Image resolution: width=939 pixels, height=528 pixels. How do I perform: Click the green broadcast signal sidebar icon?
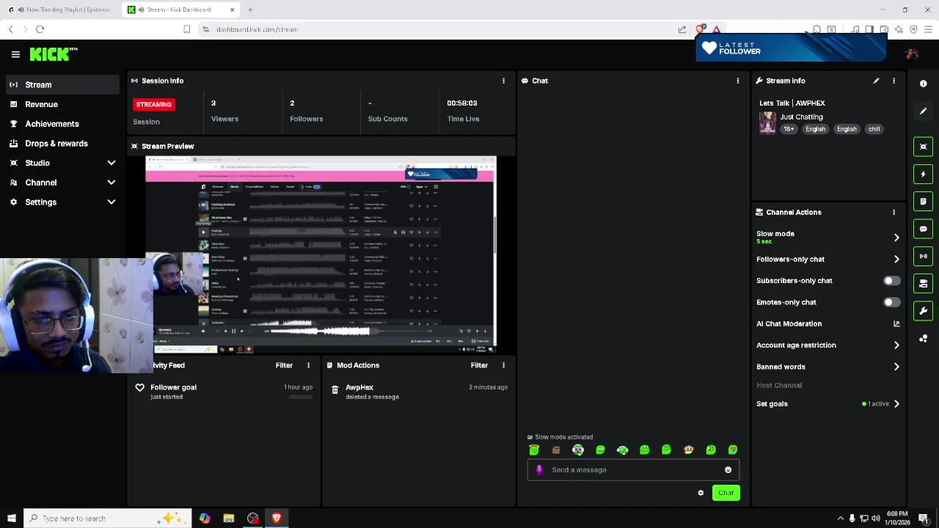(x=924, y=256)
